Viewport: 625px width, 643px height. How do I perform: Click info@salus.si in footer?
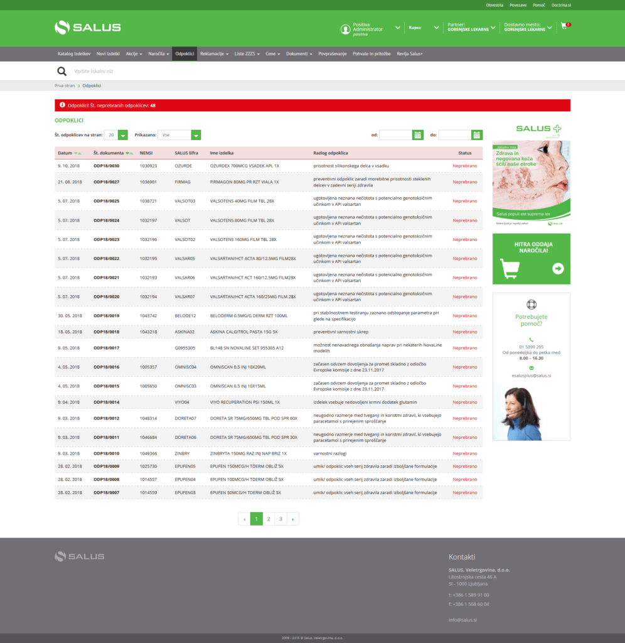[462, 620]
